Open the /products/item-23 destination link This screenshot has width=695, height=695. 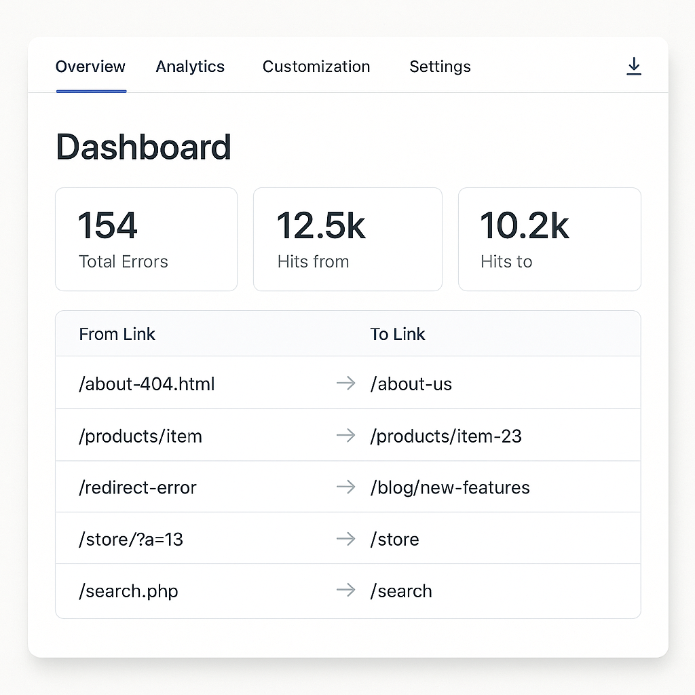446,436
